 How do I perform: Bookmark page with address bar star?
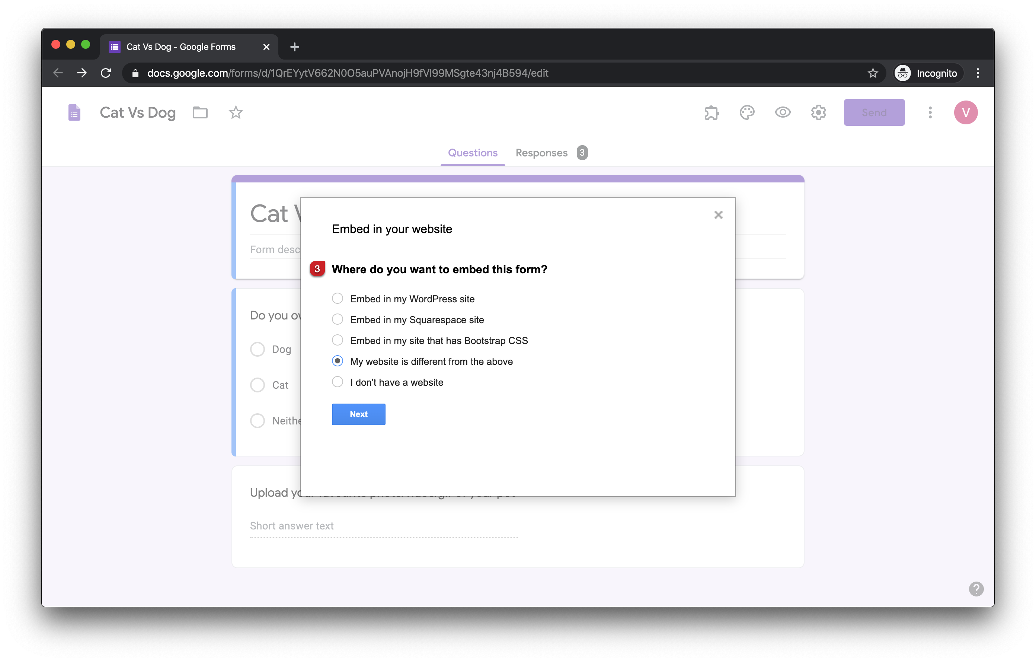(x=873, y=73)
